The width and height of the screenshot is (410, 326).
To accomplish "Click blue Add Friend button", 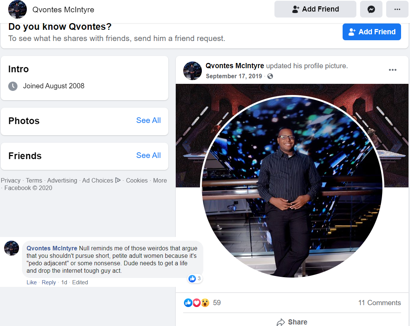I will point(372,32).
